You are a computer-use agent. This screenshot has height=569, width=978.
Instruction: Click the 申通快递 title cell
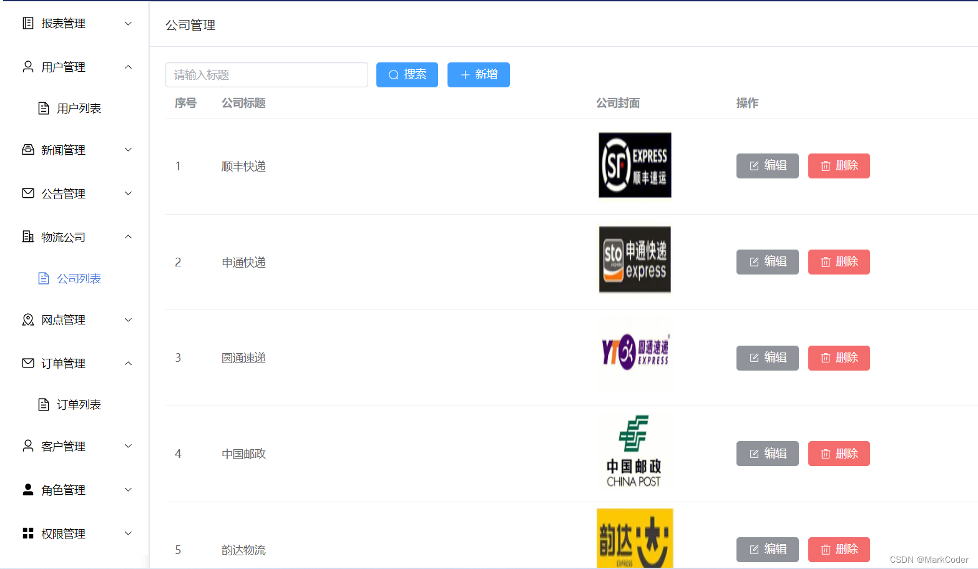pos(243,263)
